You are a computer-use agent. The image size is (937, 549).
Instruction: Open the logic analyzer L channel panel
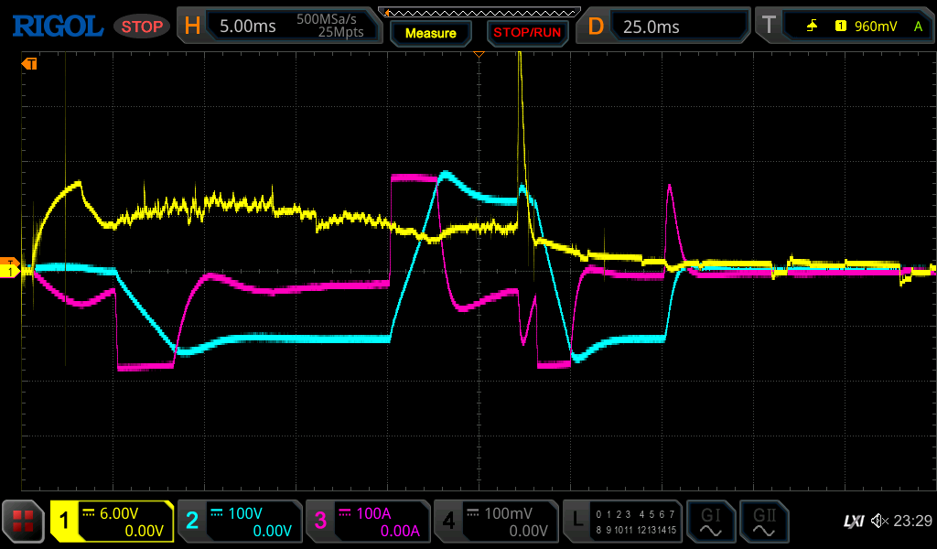click(623, 522)
